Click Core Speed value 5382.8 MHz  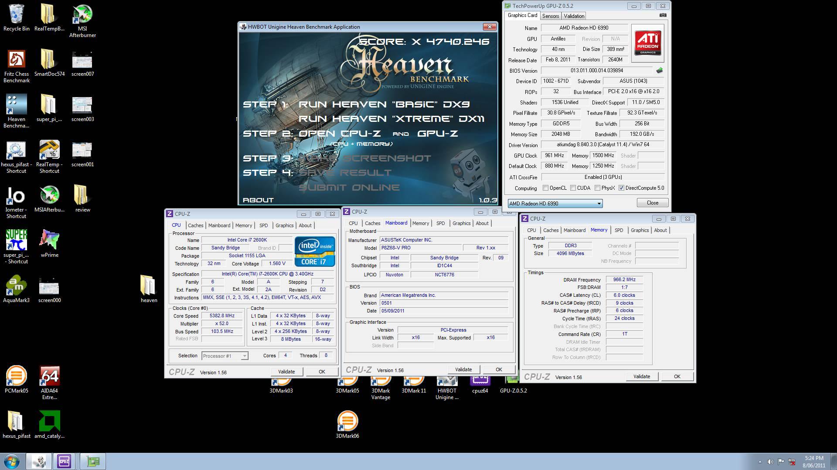pos(222,316)
